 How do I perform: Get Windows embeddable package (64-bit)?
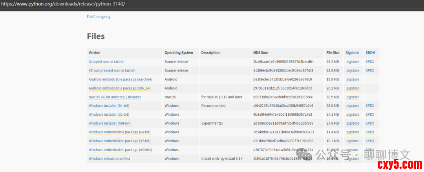[x=119, y=132]
